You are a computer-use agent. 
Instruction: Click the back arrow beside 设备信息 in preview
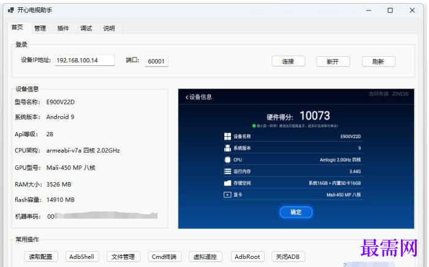186,97
